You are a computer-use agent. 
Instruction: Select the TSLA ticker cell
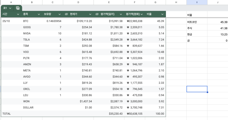coord(32,40)
